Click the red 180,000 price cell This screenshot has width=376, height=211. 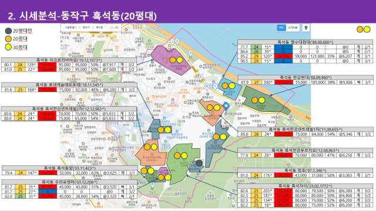(283, 56)
